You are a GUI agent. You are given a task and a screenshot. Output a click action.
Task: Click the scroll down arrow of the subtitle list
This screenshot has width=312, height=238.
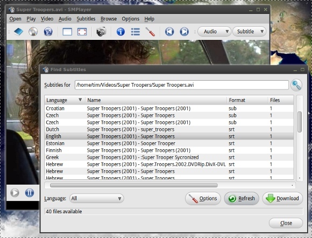pyautogui.click(x=300, y=178)
